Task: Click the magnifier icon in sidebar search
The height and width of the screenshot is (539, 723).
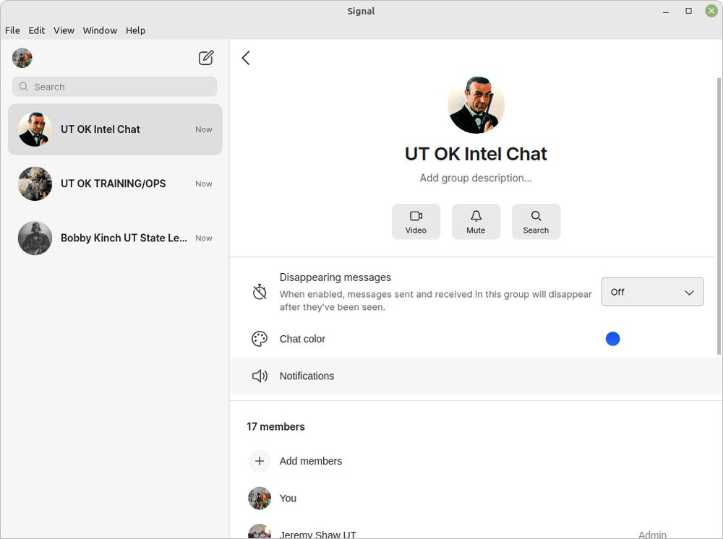Action: point(24,87)
